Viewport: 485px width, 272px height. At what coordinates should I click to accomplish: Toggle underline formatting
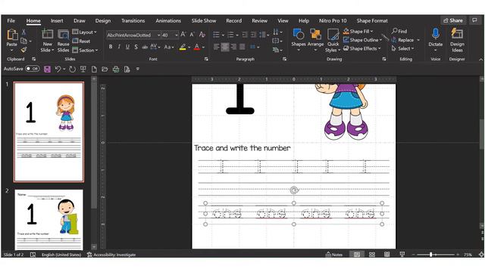click(x=127, y=47)
